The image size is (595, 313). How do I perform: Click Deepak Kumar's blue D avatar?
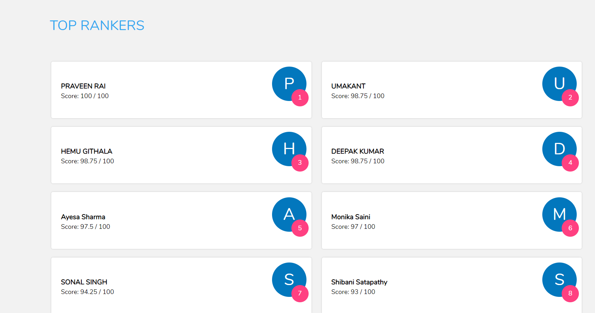557,147
